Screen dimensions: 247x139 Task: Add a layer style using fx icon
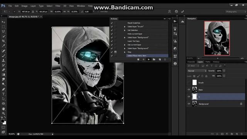(217, 134)
